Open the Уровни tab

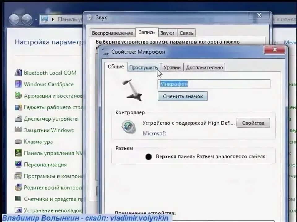(x=172, y=68)
